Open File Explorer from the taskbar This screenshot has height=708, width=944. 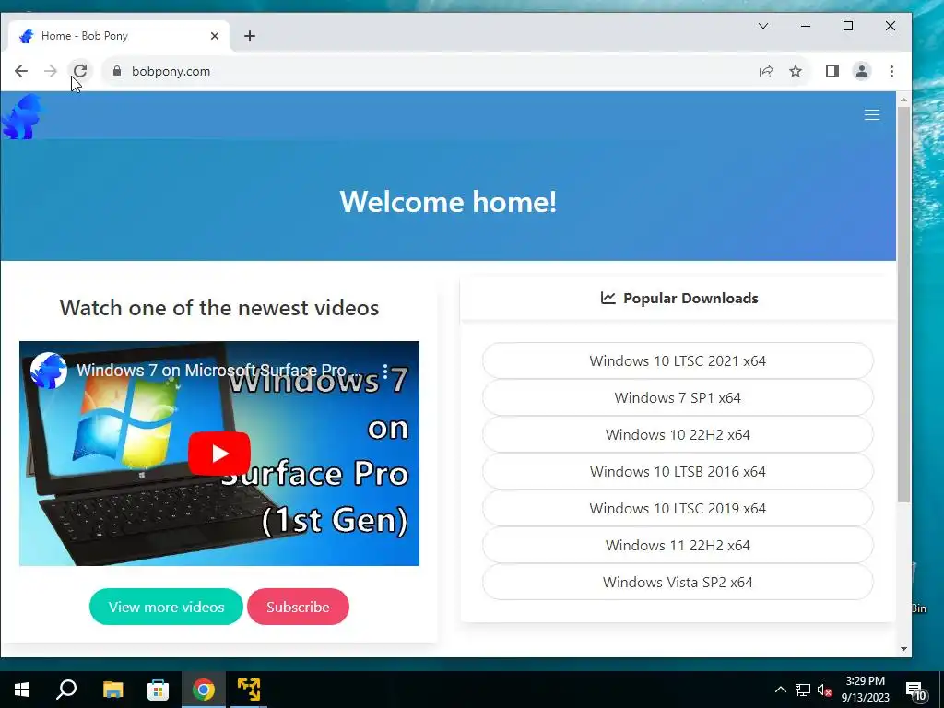coord(112,690)
